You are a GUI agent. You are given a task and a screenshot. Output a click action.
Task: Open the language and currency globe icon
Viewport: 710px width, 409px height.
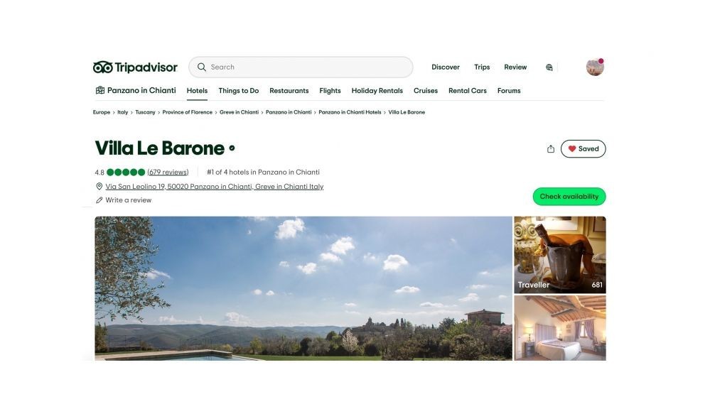tap(549, 67)
